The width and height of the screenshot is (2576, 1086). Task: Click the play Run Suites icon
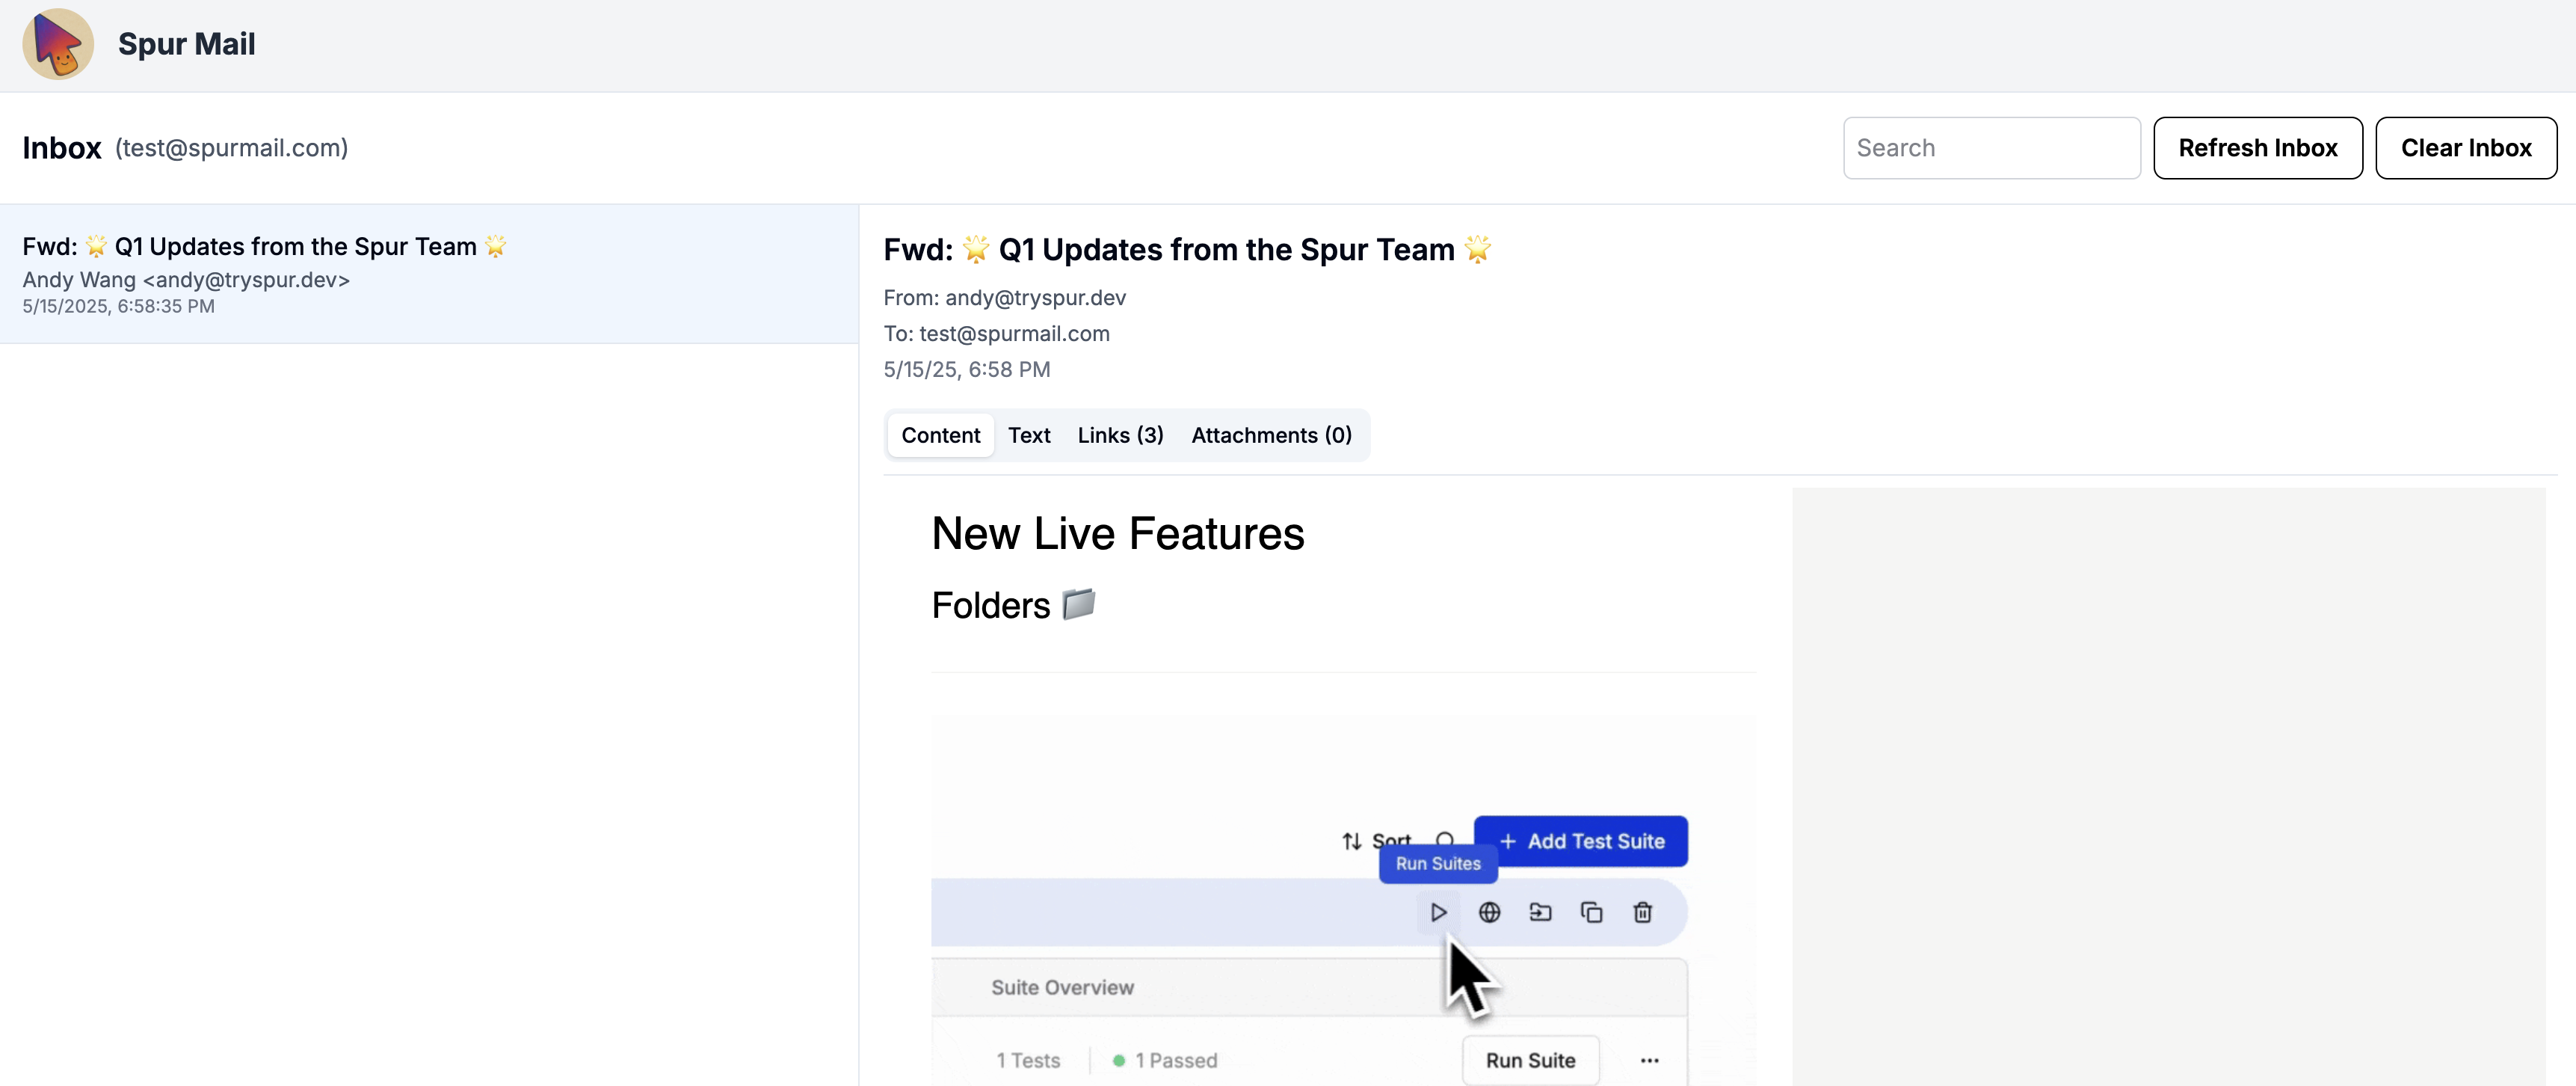(x=1438, y=912)
